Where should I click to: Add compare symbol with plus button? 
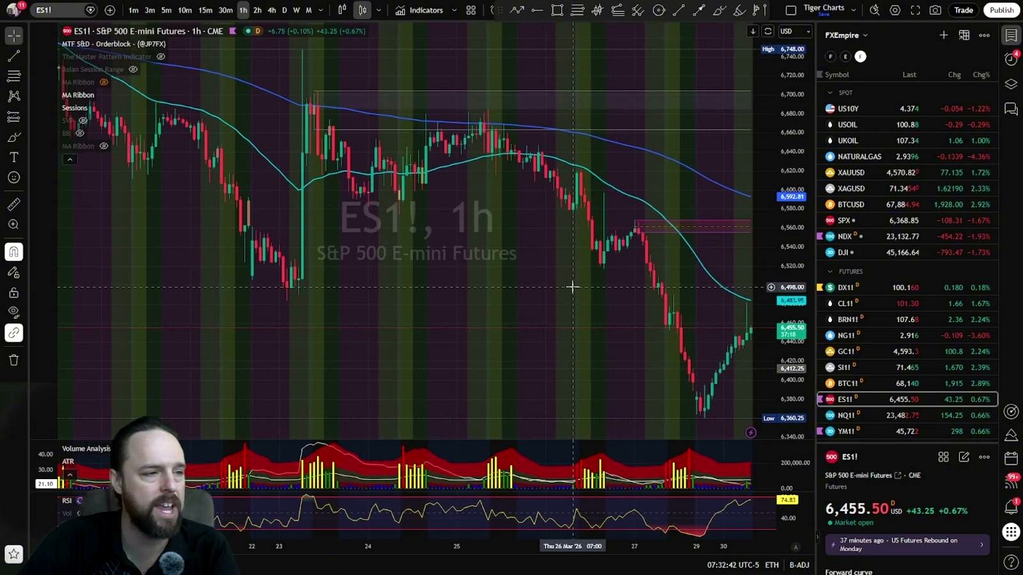coord(110,10)
